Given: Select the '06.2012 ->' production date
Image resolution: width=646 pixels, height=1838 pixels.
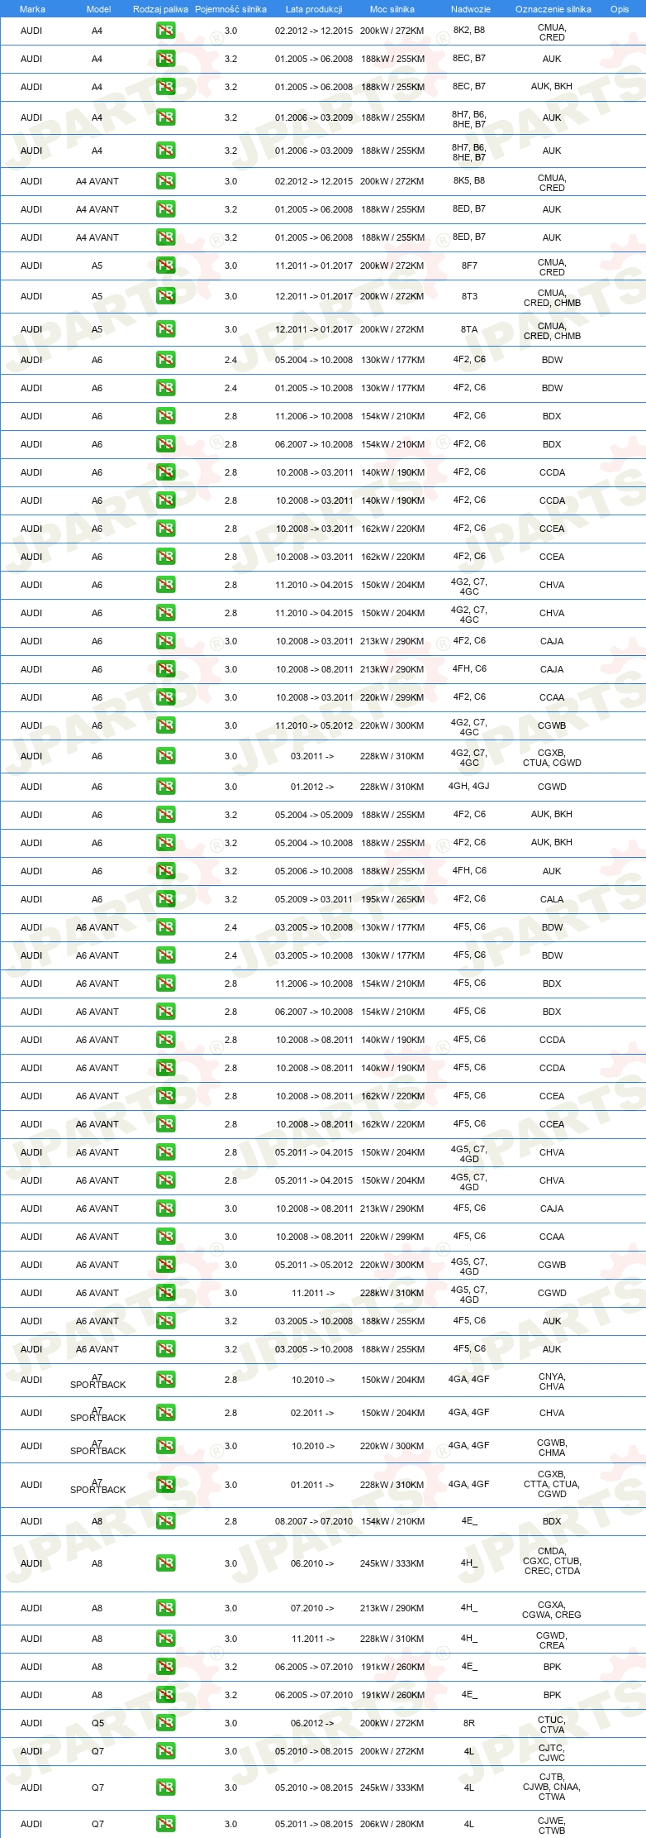Looking at the screenshot, I should [312, 1723].
